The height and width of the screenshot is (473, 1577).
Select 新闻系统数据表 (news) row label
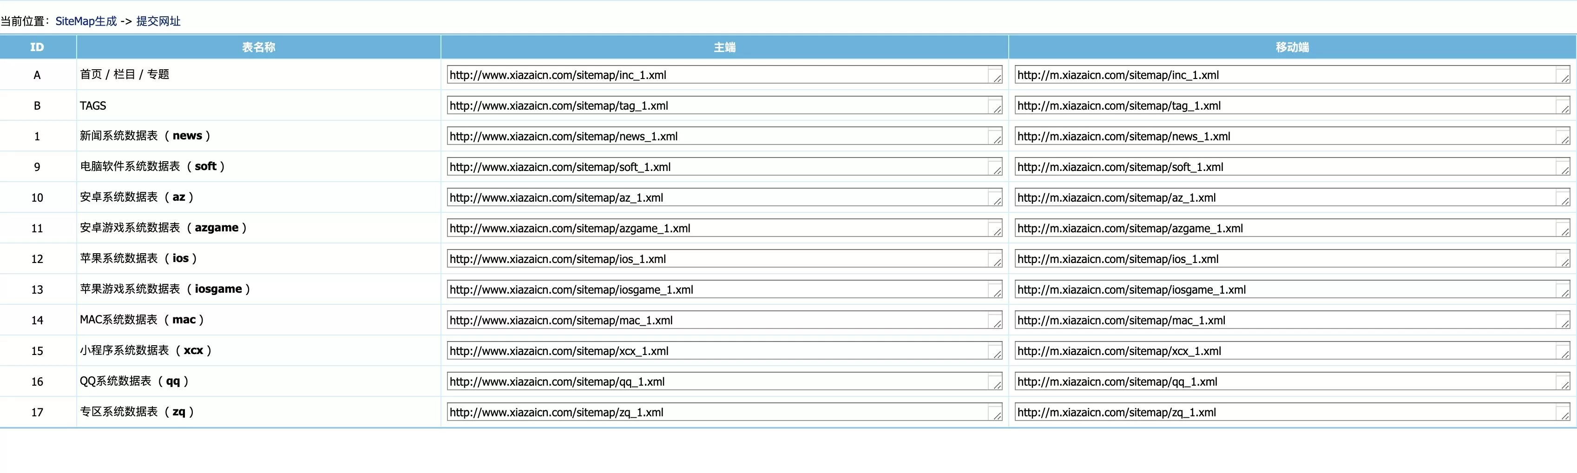point(145,136)
